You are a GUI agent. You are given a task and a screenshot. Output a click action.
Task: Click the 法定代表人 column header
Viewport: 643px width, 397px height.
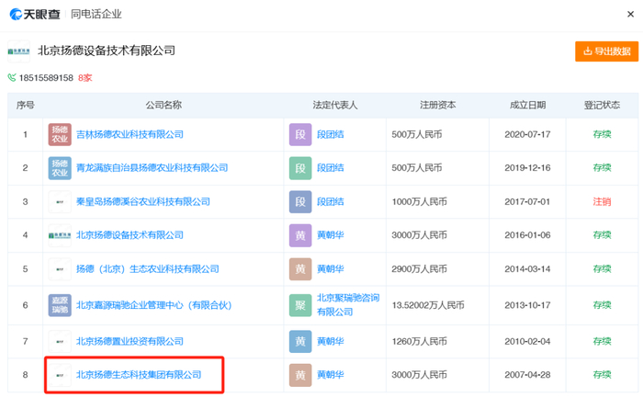click(x=335, y=105)
